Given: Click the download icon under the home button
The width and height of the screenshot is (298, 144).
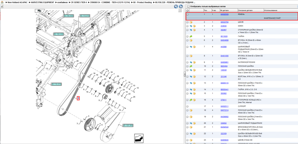Looking at the screenshot, I should coord(2,7).
